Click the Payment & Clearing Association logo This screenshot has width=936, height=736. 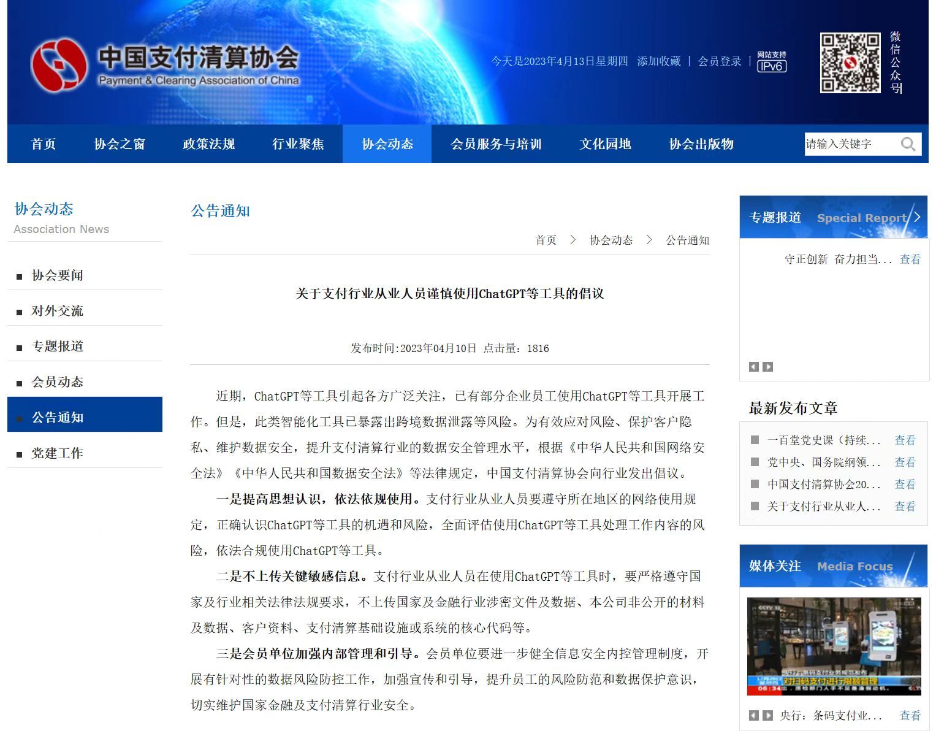pyautogui.click(x=165, y=64)
